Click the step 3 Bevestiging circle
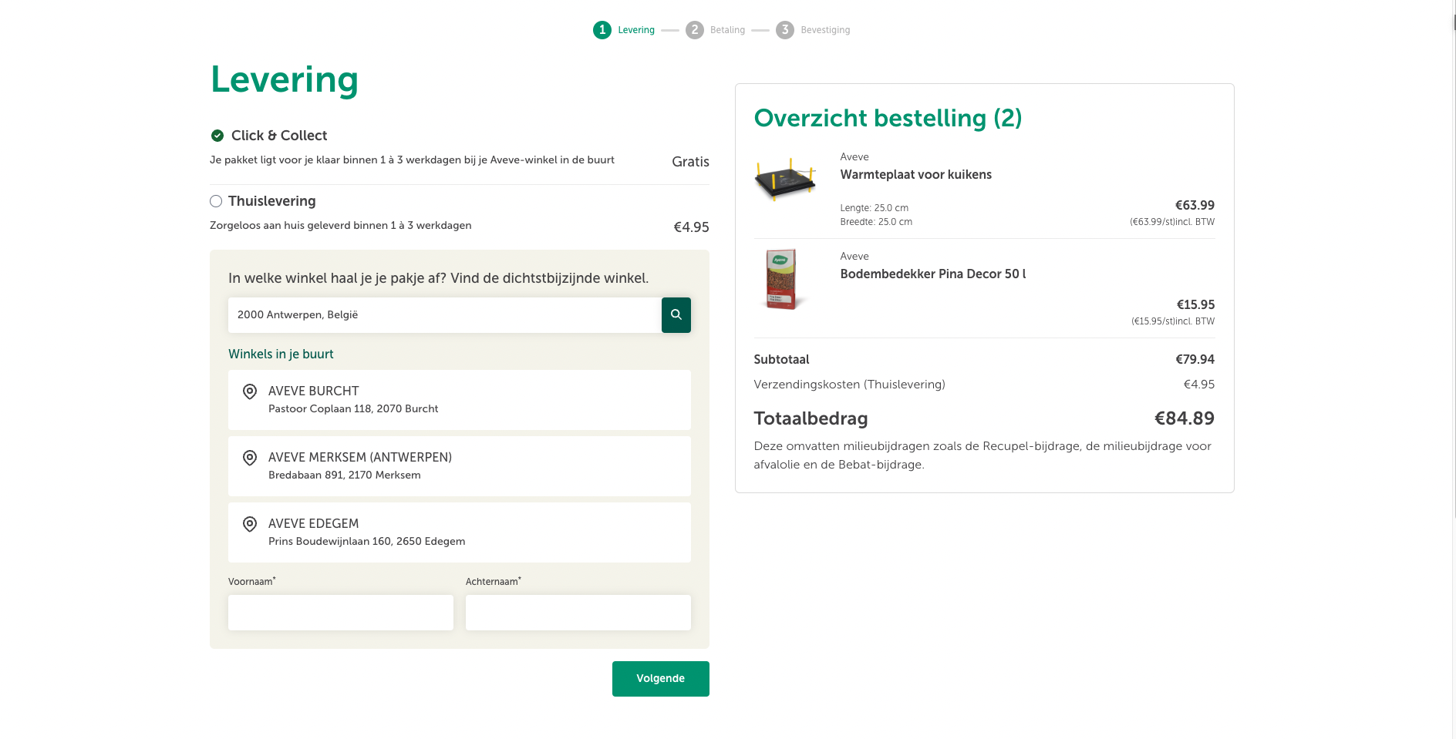Screen dimensions: 1456x739 pos(785,30)
